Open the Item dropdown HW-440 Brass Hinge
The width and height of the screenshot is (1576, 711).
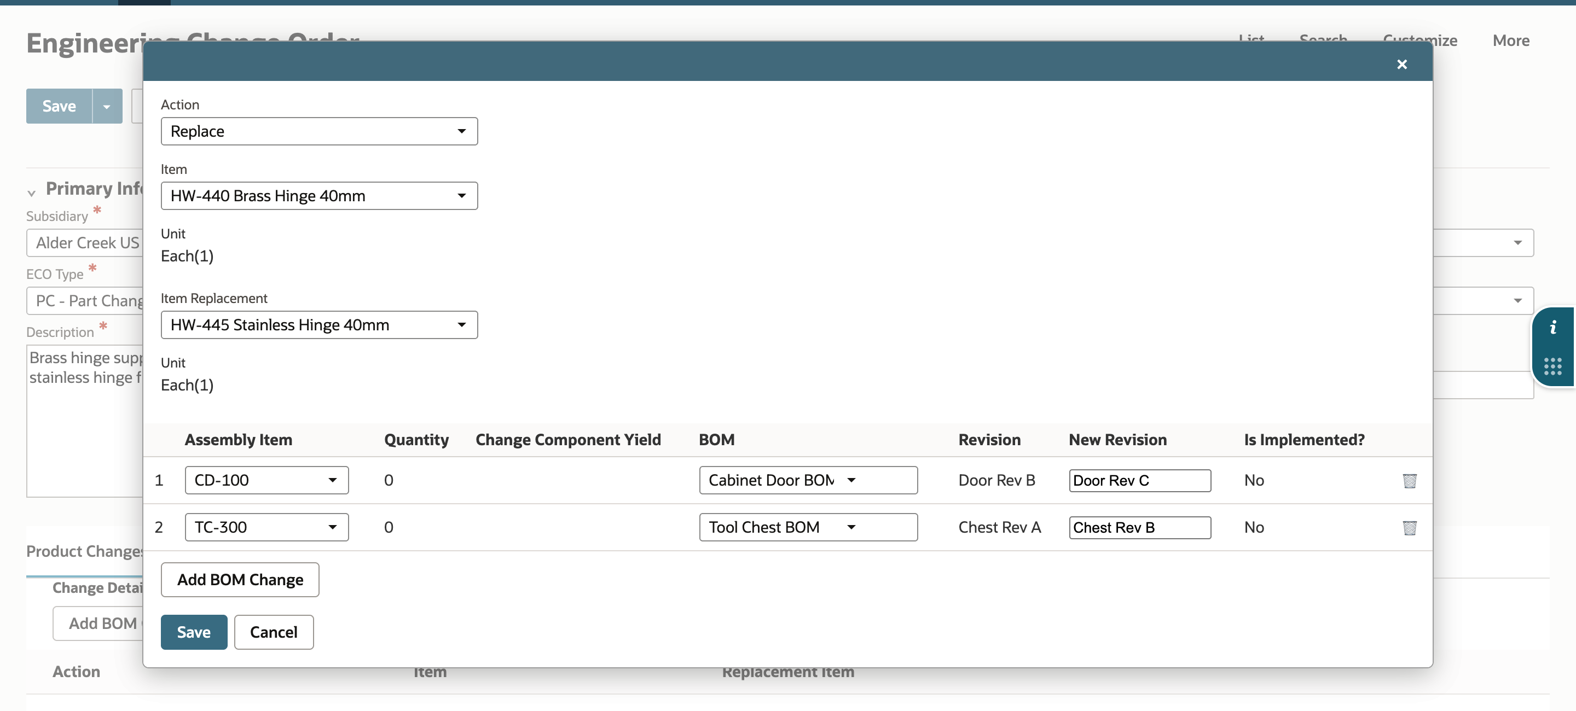pyautogui.click(x=318, y=196)
